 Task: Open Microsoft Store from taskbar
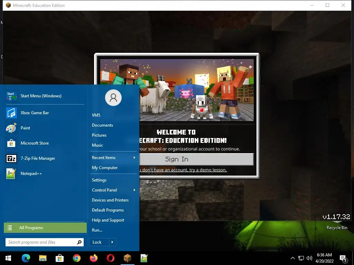[59, 258]
